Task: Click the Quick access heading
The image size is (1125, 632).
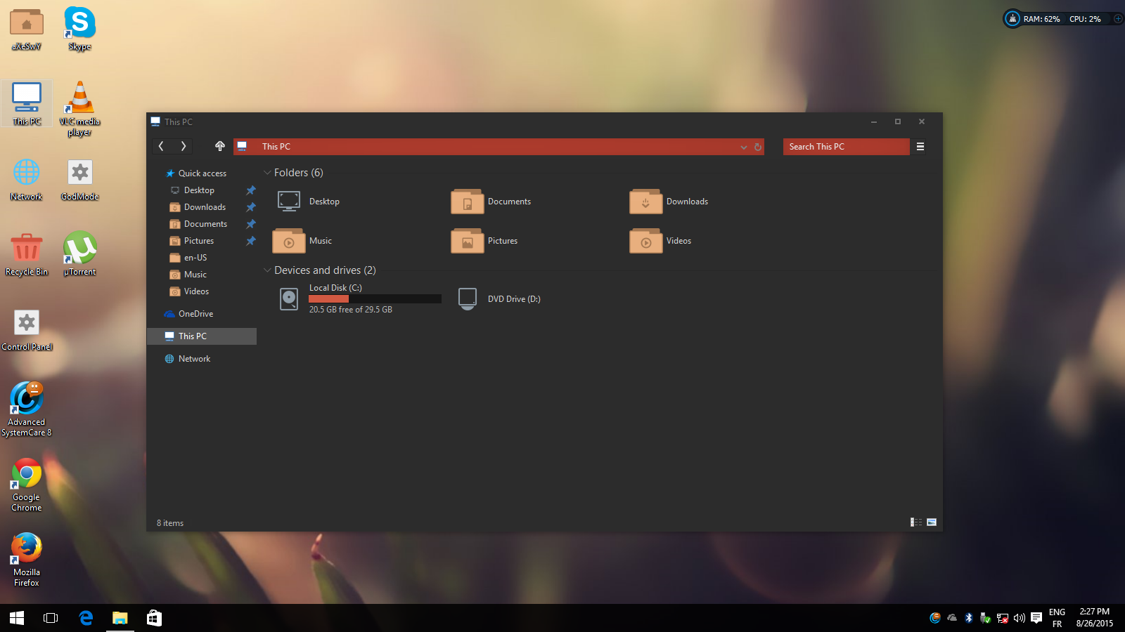Action: (x=202, y=173)
